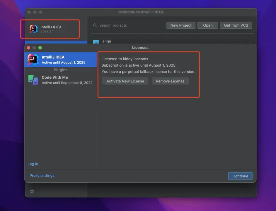
Task: Click Activate New License button
Action: point(125,81)
